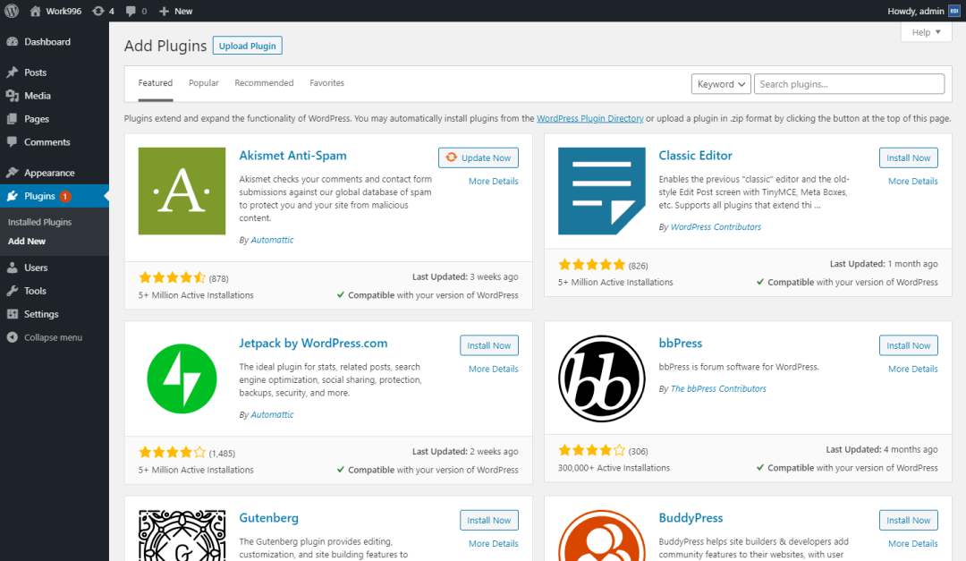View More Details for bbPress
Image resolution: width=966 pixels, height=561 pixels.
(912, 369)
